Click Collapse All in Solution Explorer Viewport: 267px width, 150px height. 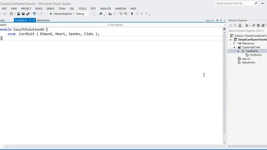click(263, 25)
